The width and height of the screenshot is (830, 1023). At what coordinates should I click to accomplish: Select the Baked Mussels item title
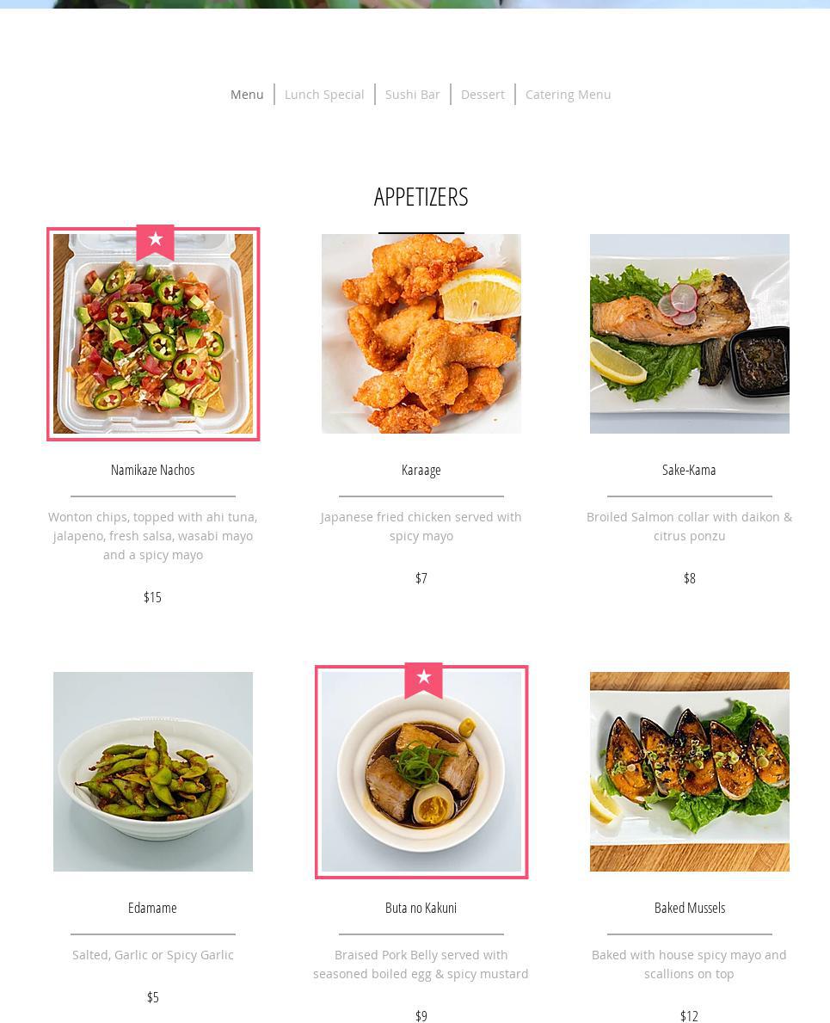690,908
